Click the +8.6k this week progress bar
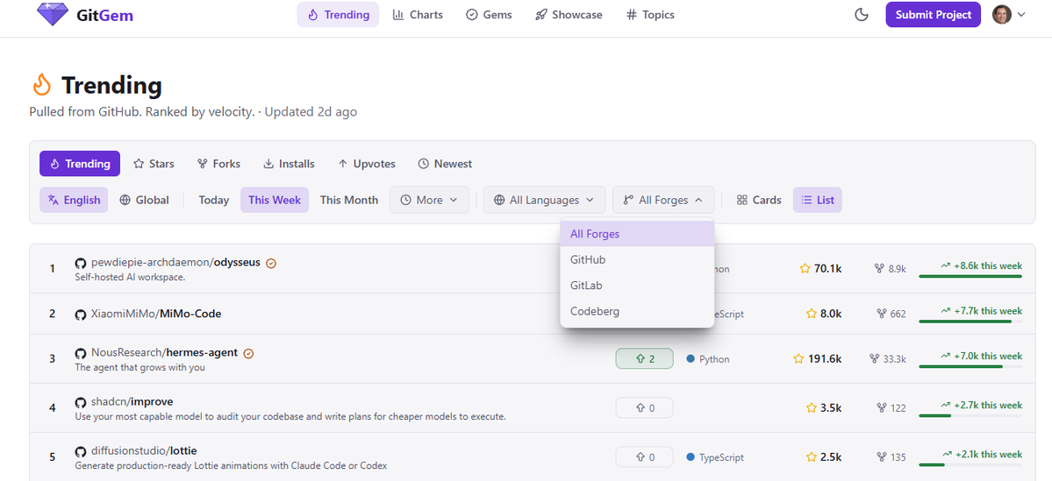 (970, 276)
